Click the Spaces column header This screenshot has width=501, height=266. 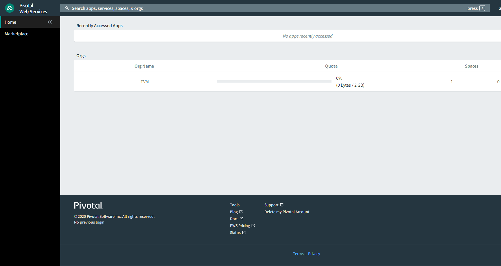coord(471,66)
